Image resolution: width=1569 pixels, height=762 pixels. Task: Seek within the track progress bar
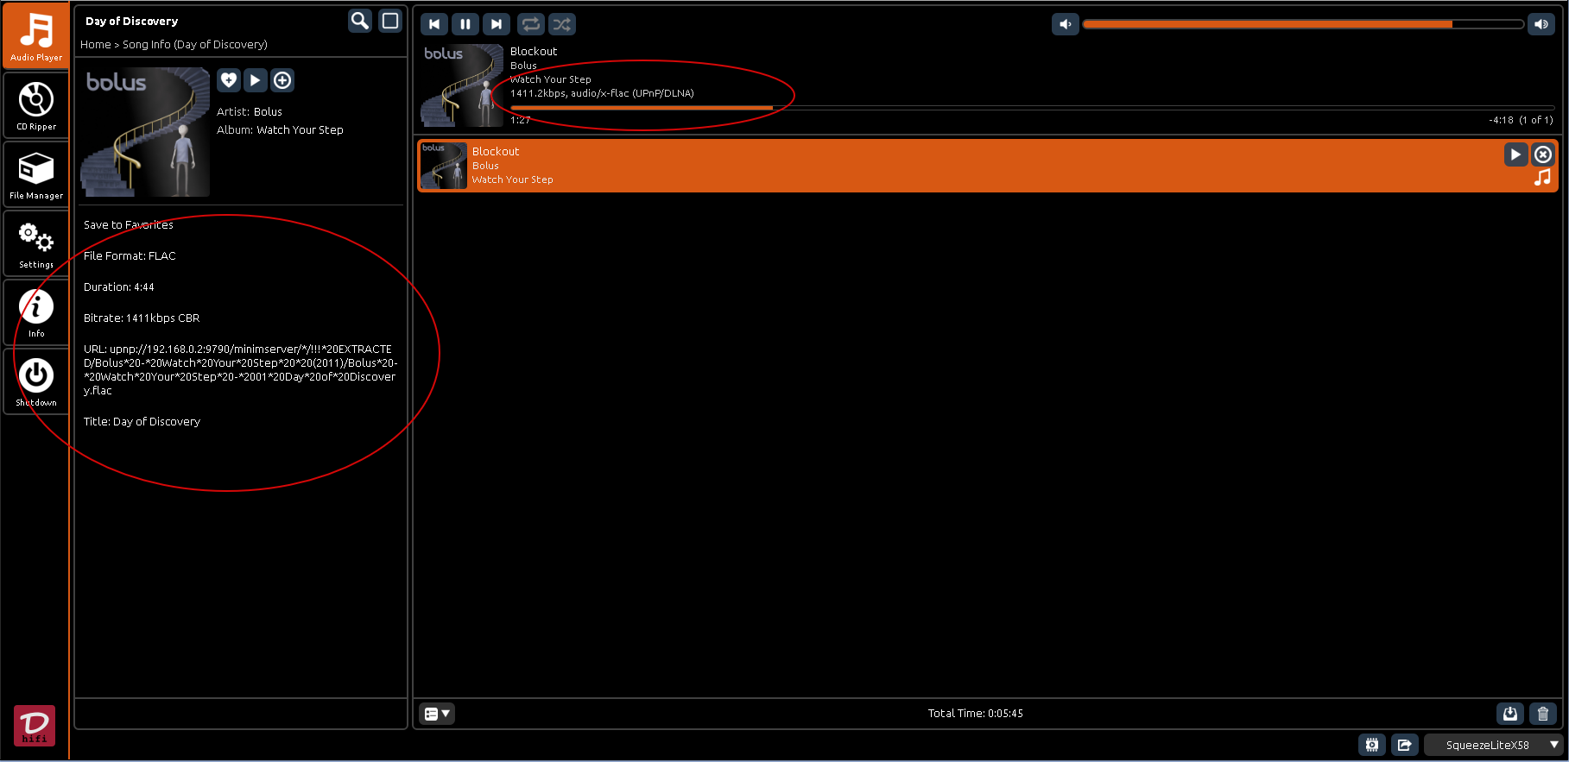[x=1032, y=108]
